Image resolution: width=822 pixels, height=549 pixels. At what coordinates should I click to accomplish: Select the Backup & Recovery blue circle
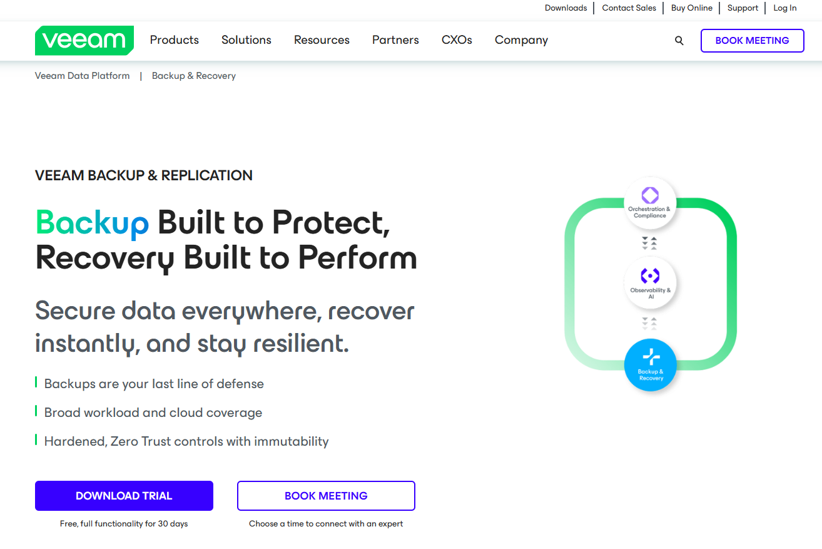[x=651, y=365]
